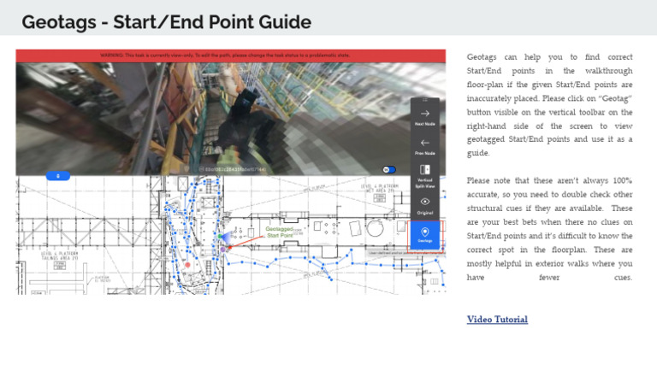The image size is (657, 370).
Task: Grab the toolbar drag handle lines
Action: tap(425, 100)
